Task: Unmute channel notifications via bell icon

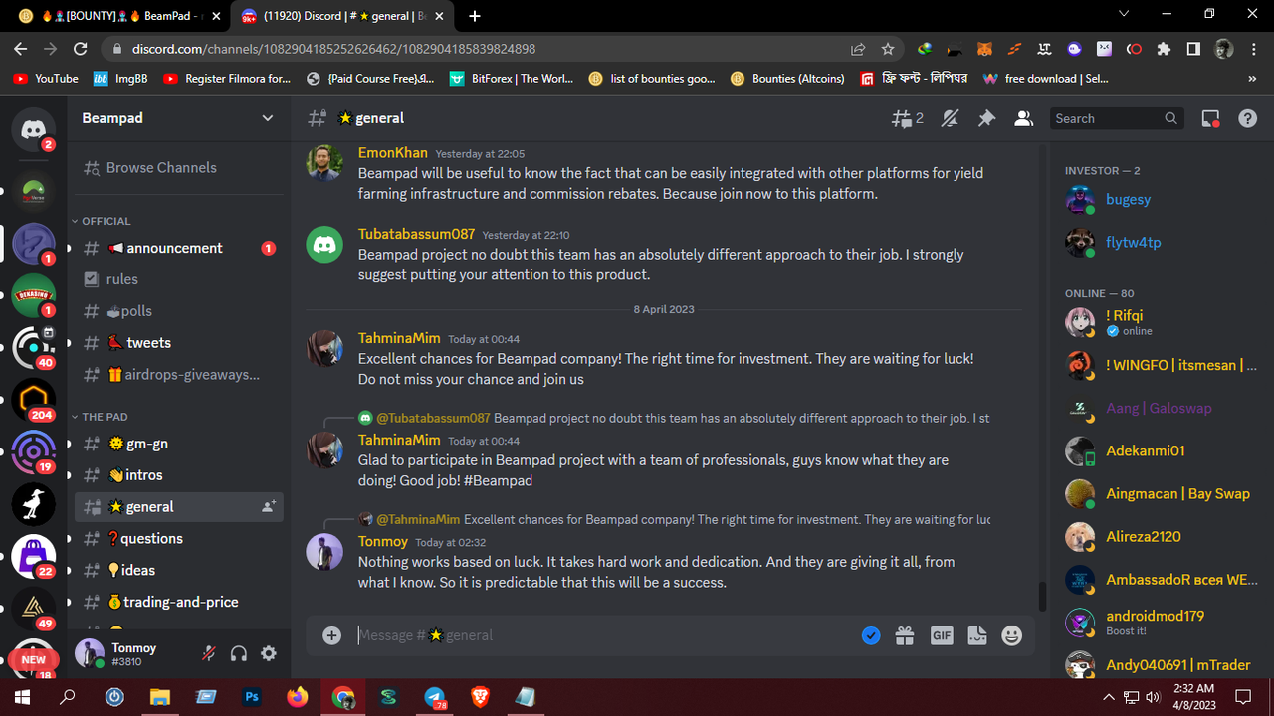Action: (950, 118)
